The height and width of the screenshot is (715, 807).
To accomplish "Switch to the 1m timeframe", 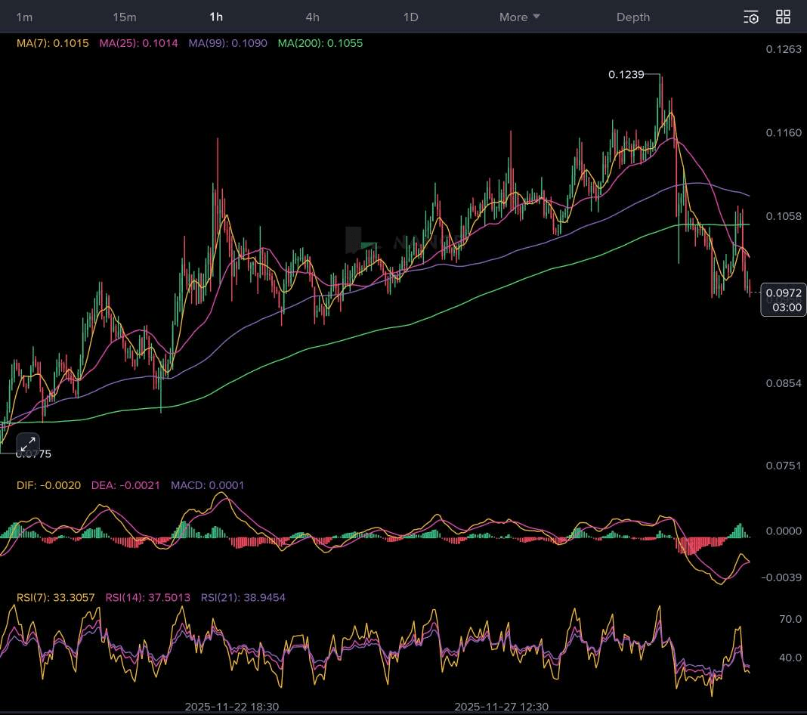I will (24, 17).
